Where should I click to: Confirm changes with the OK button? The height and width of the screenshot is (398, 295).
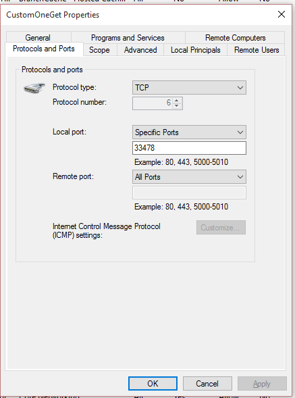click(153, 383)
